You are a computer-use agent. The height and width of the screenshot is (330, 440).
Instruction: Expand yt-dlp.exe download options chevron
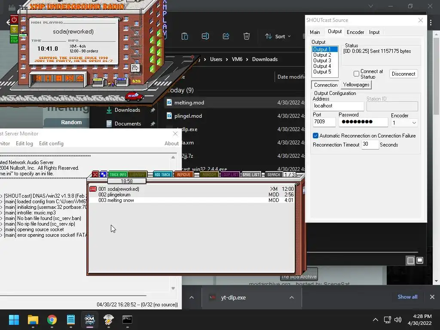pos(292,297)
